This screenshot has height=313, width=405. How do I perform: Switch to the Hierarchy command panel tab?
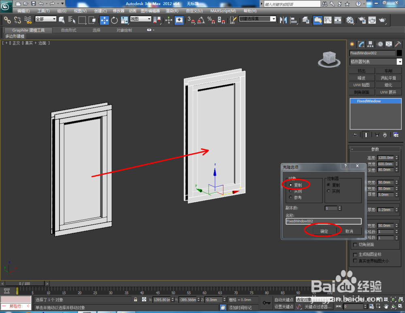(371, 44)
